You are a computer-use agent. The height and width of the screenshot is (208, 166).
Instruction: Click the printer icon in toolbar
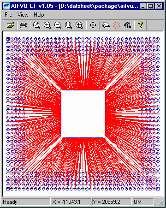[x=24, y=25]
